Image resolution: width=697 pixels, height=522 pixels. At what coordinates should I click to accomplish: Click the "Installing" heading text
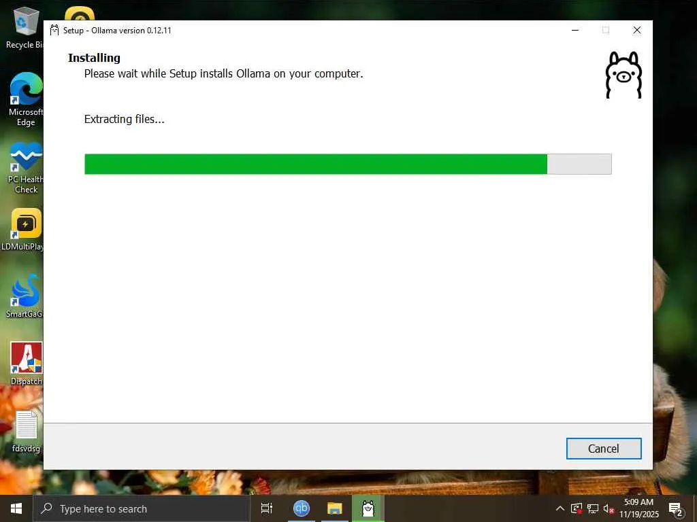click(x=94, y=58)
